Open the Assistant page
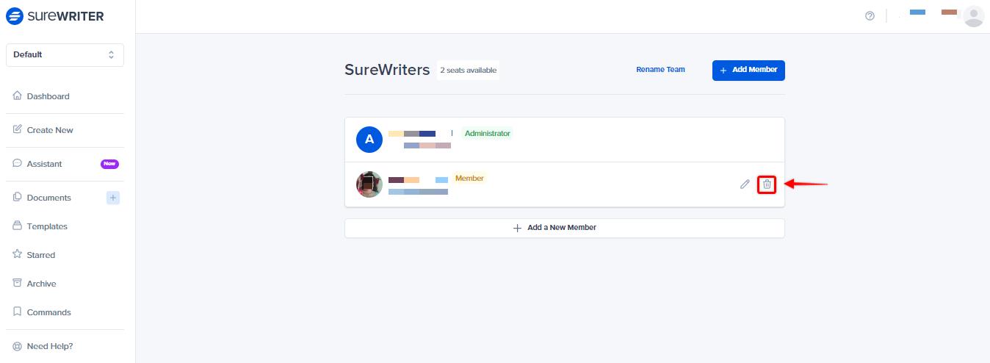This screenshot has height=363, width=990. (x=45, y=164)
